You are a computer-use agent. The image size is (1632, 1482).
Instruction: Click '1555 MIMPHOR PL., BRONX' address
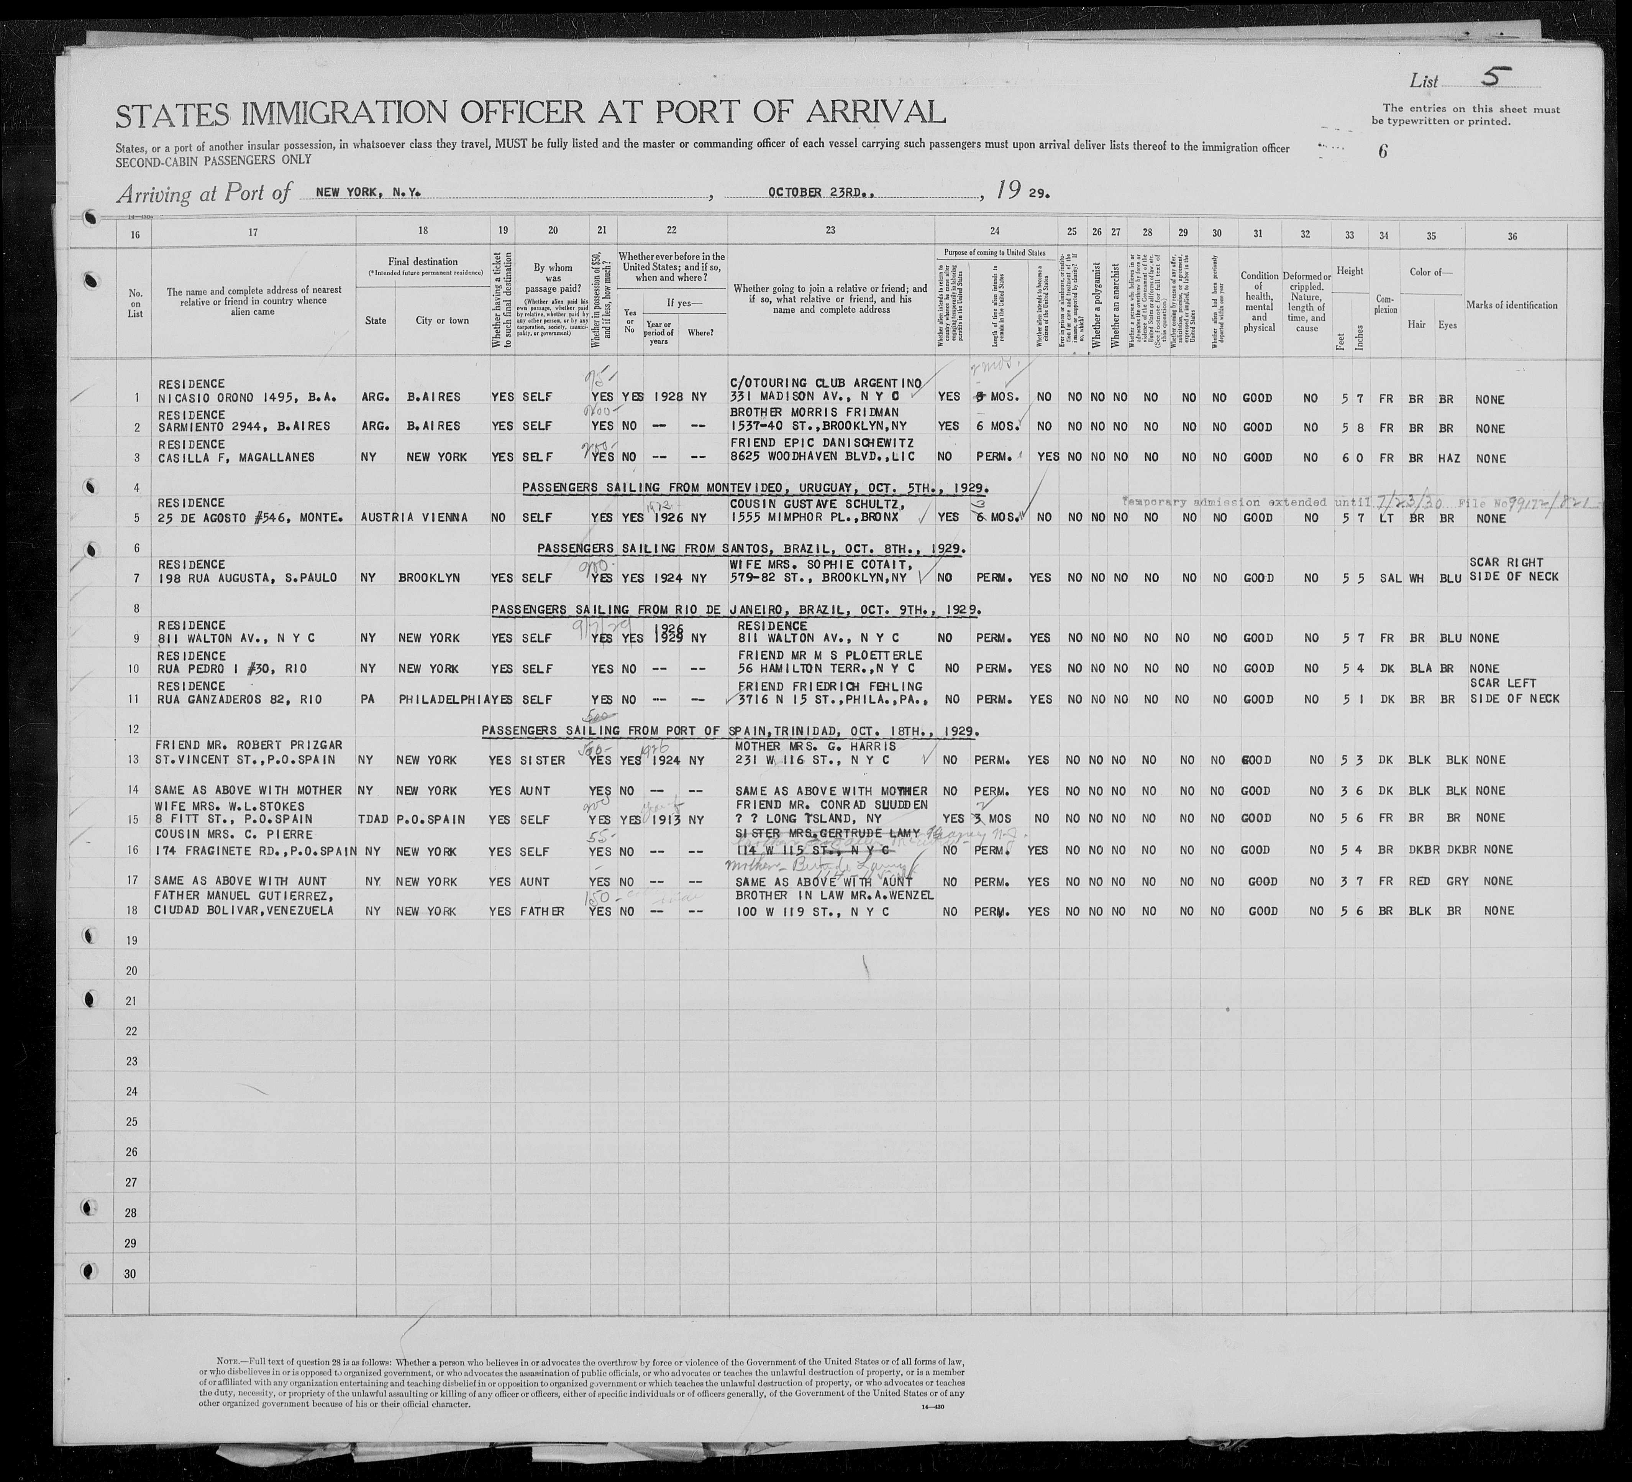(x=815, y=518)
